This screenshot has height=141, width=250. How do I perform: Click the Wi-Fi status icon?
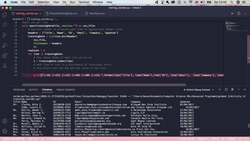190,2
